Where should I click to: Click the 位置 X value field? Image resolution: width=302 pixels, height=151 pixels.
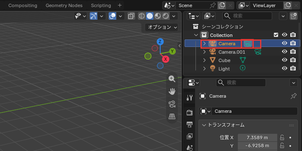[x=258, y=138]
